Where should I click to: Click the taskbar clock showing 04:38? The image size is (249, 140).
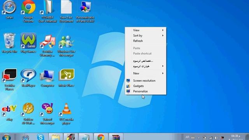click(x=236, y=137)
